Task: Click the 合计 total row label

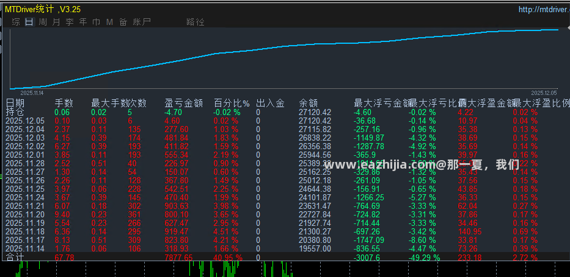Action: click(15, 258)
